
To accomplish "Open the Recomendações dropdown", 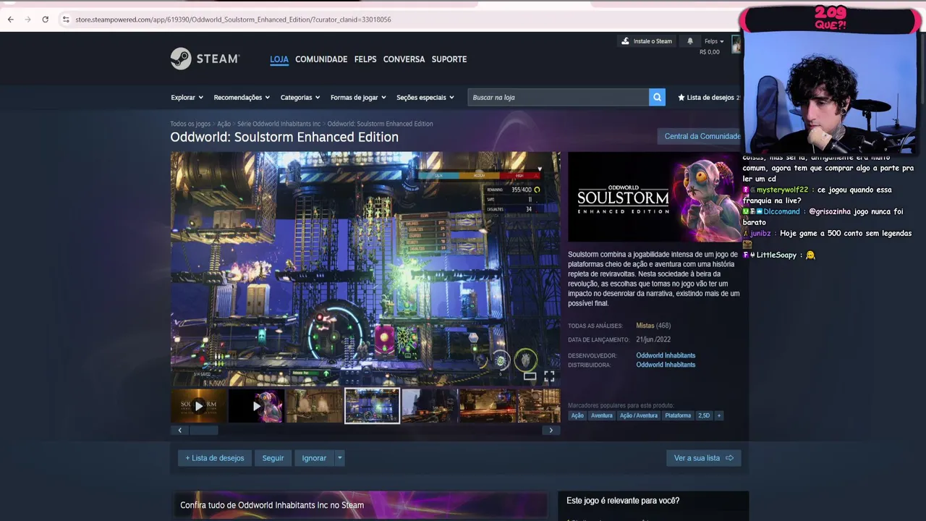I will (x=242, y=97).
